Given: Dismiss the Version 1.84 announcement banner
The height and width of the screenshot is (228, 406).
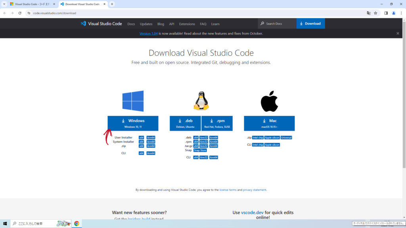Looking at the screenshot, I should tap(398, 33).
